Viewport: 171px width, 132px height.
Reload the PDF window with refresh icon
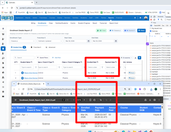click(x=23, y=89)
